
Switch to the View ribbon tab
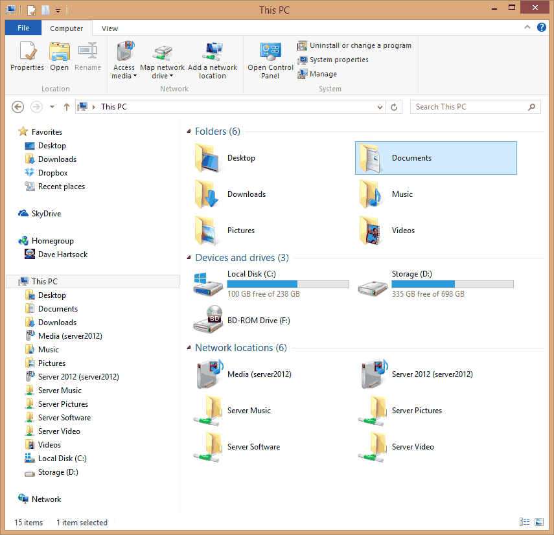click(110, 28)
